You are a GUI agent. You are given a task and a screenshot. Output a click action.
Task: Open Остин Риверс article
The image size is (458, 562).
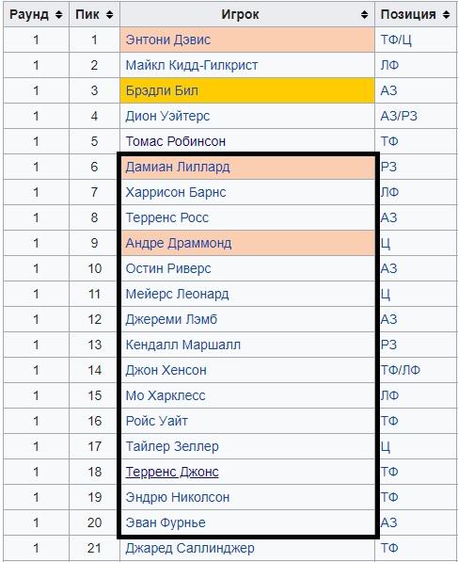click(x=168, y=269)
